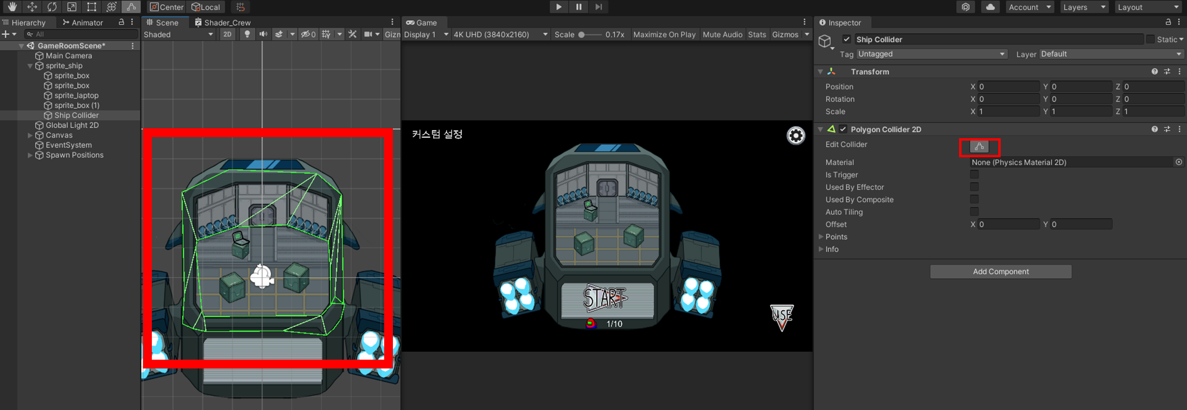Expand the Points foldout
Screen dimensions: 1187x410
click(821, 237)
